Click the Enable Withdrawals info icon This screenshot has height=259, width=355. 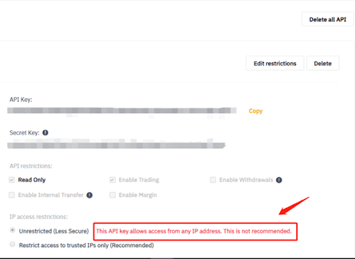coord(279,180)
